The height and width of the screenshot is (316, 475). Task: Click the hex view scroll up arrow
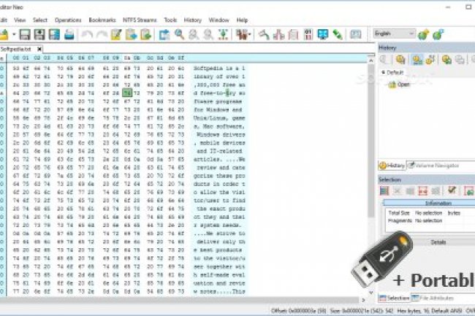[x=371, y=61]
